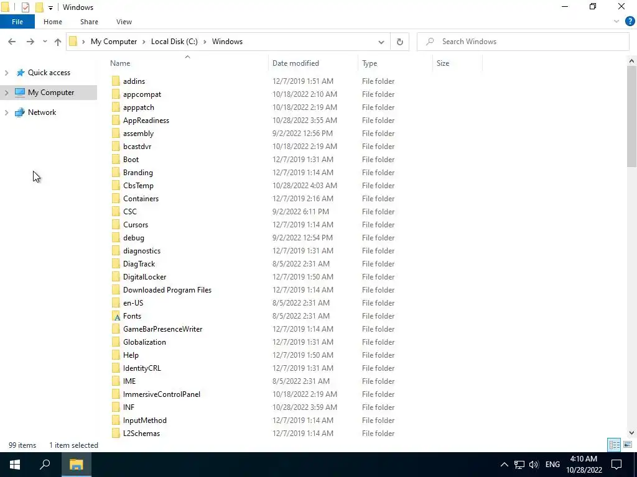Viewport: 637px width, 477px height.
Task: Click the Properties quick access toolbar icon
Action: [x=25, y=7]
